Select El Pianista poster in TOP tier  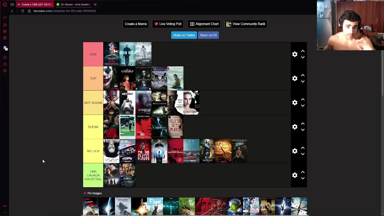tap(159, 79)
